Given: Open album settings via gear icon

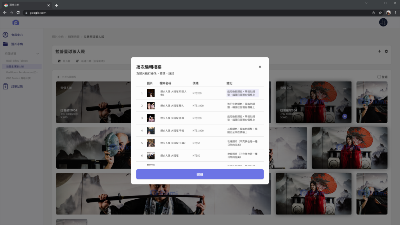Looking at the screenshot, I should coord(386,51).
